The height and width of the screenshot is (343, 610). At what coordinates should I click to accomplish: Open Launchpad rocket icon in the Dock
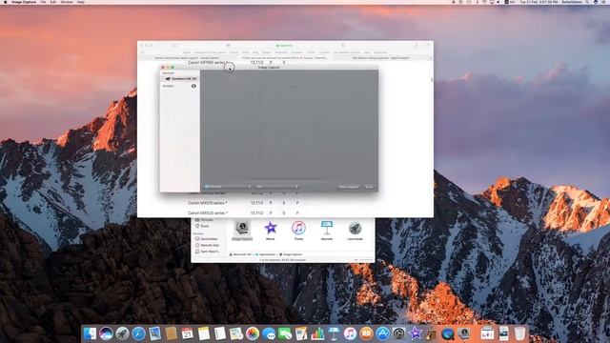point(122,333)
